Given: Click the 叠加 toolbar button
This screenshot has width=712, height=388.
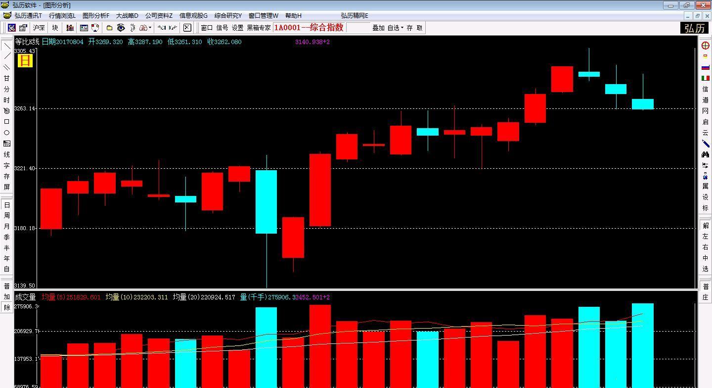Looking at the screenshot, I should point(378,28).
